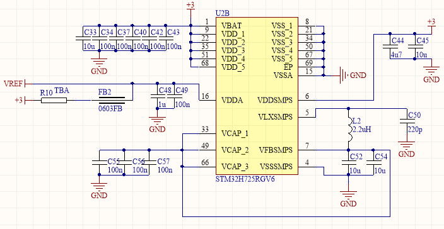Click the 10u value under C33

[x=89, y=47]
